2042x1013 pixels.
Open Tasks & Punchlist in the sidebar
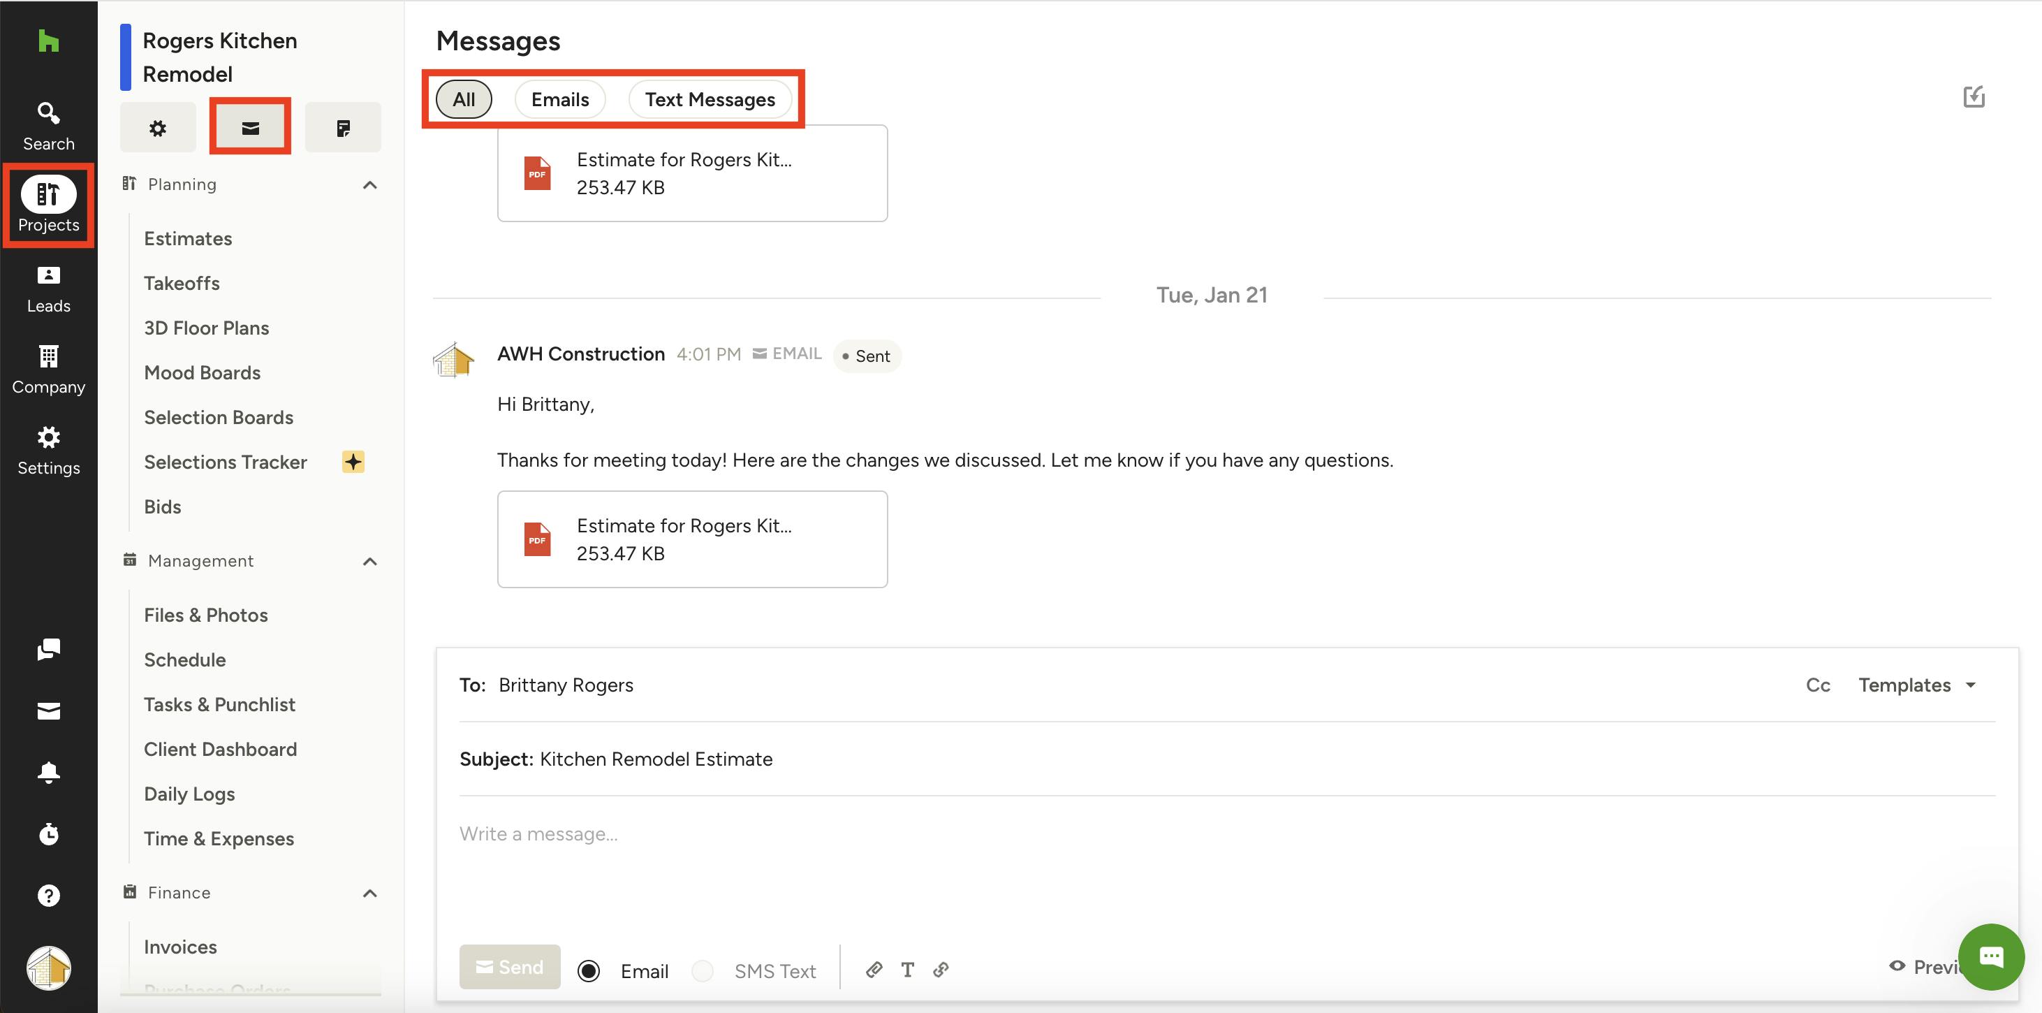[x=219, y=704]
